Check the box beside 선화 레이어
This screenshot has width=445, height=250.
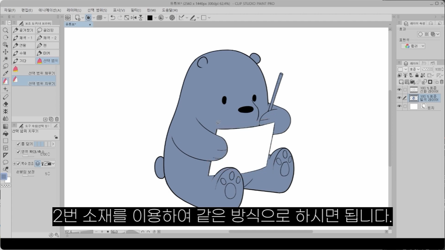[405, 90]
